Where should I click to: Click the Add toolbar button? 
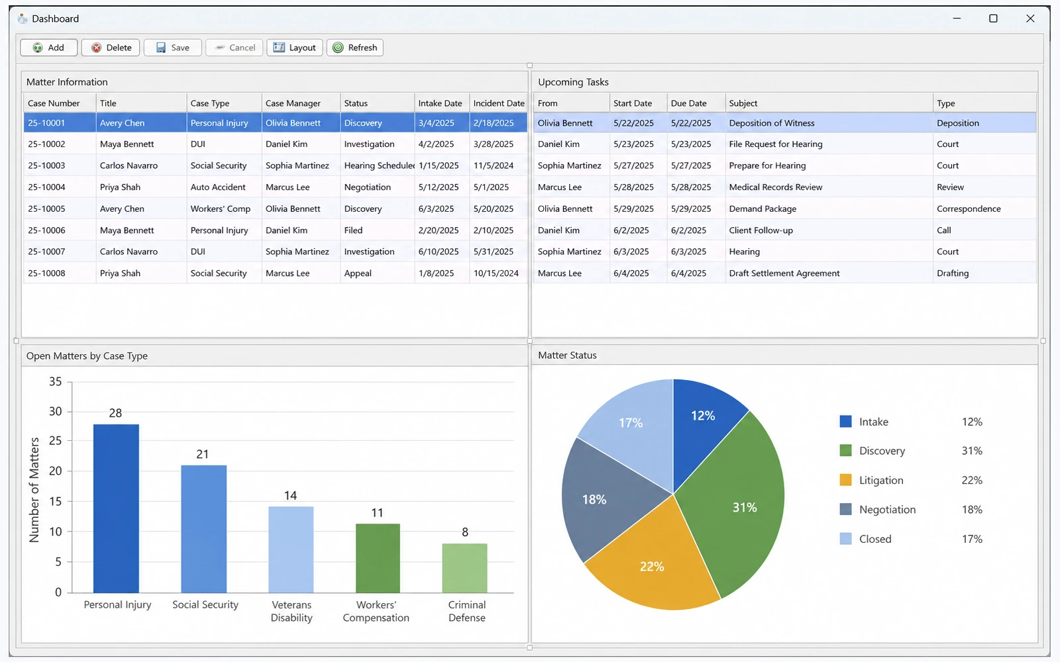pos(49,48)
